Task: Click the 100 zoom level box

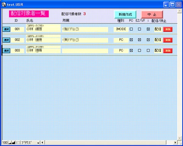Action: click(5, 143)
